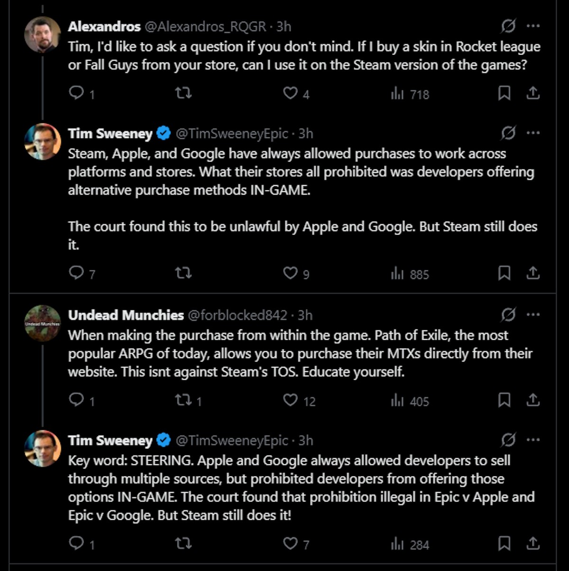Share Tim Sweeney's STEERING tweet
The image size is (569, 571).
coord(533,543)
